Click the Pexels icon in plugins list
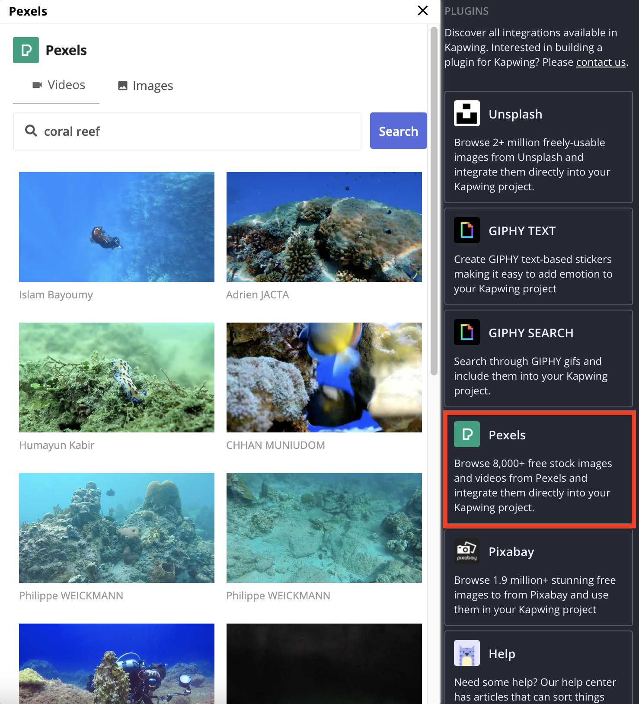Image resolution: width=639 pixels, height=704 pixels. coord(466,434)
